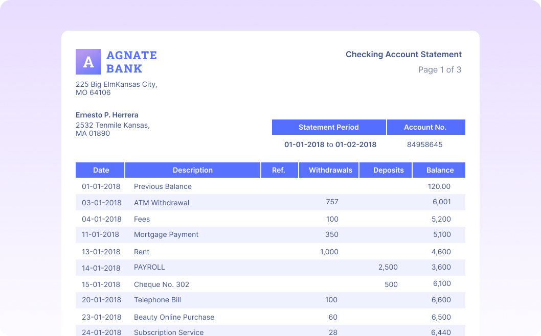Sort by the Withdrawals column header

point(329,170)
